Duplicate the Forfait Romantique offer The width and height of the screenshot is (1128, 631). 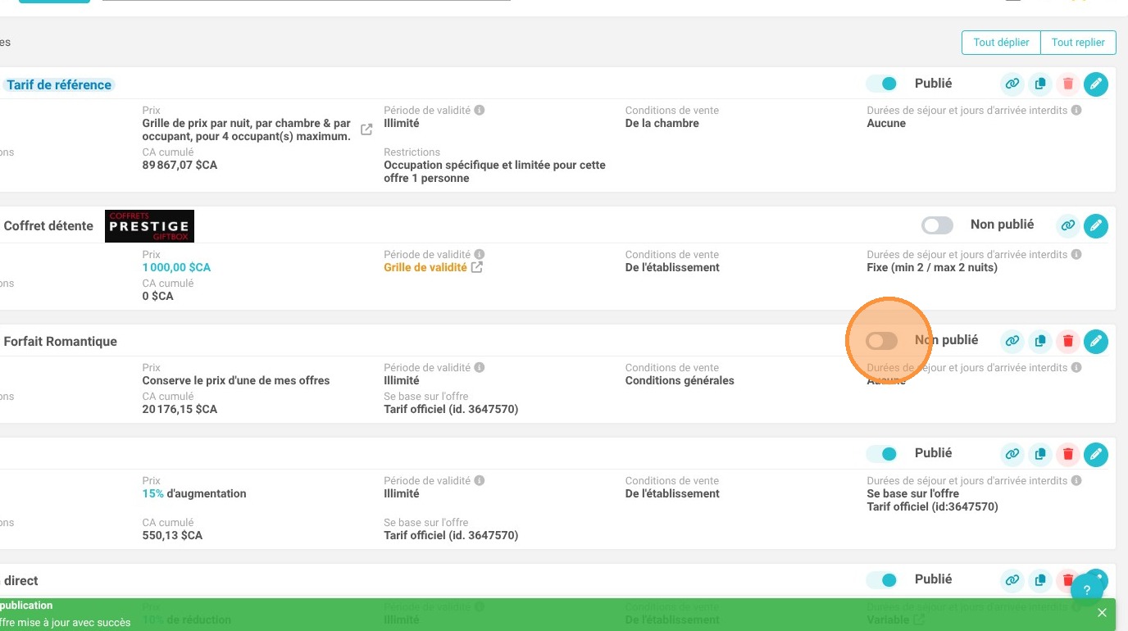coord(1040,341)
